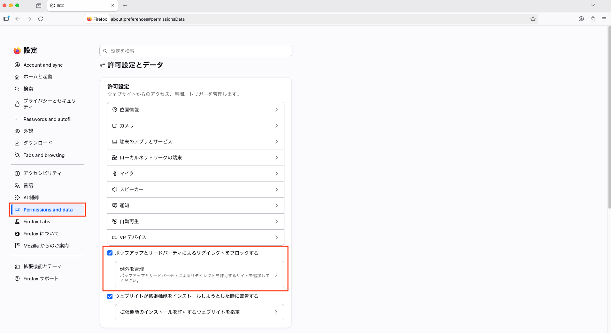The width and height of the screenshot is (611, 333).
Task: Open 拡張機能のインストールを許可するウェブサイトを指定
Action: pyautogui.click(x=199, y=312)
